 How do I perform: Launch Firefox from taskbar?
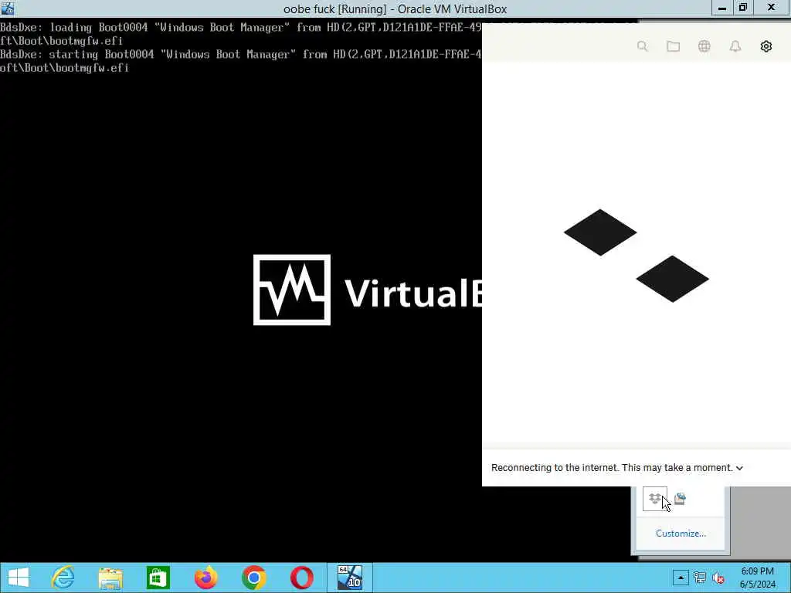[205, 578]
